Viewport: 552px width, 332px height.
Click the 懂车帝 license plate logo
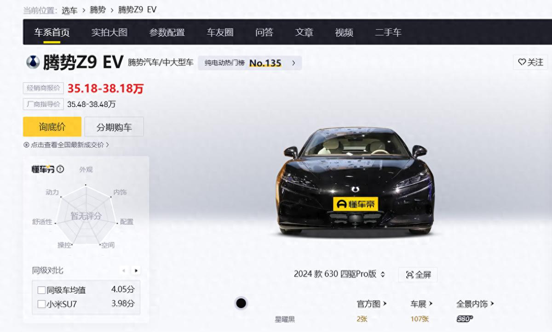(x=356, y=204)
